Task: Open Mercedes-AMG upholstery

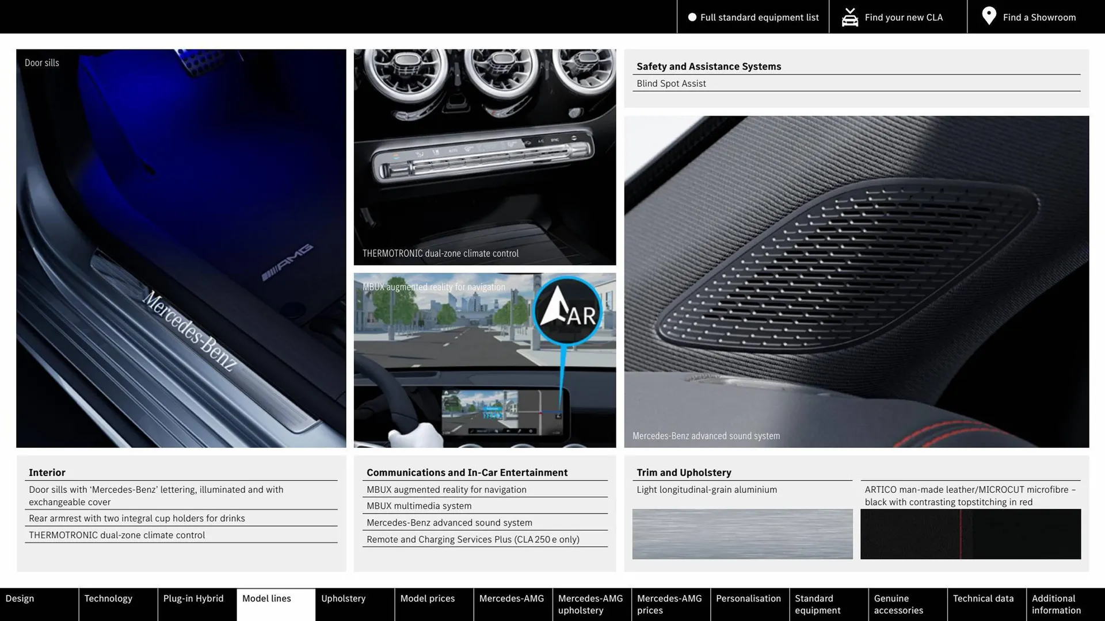Action: click(590, 604)
